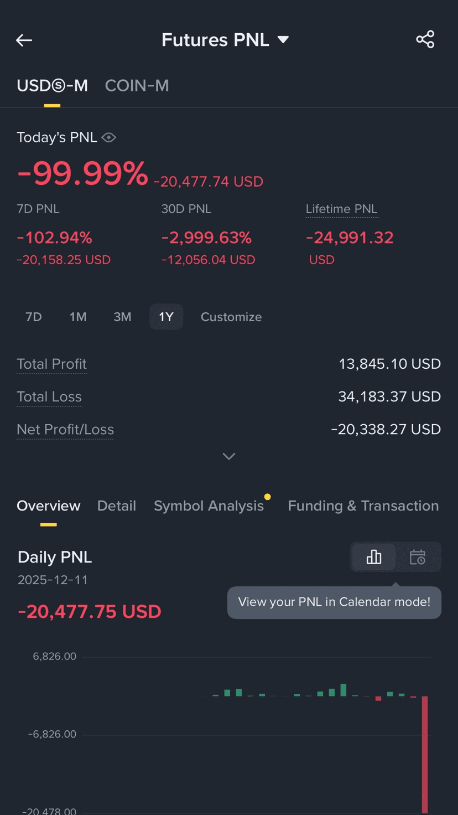Tap the back arrow icon
The height and width of the screenshot is (815, 458).
point(24,40)
